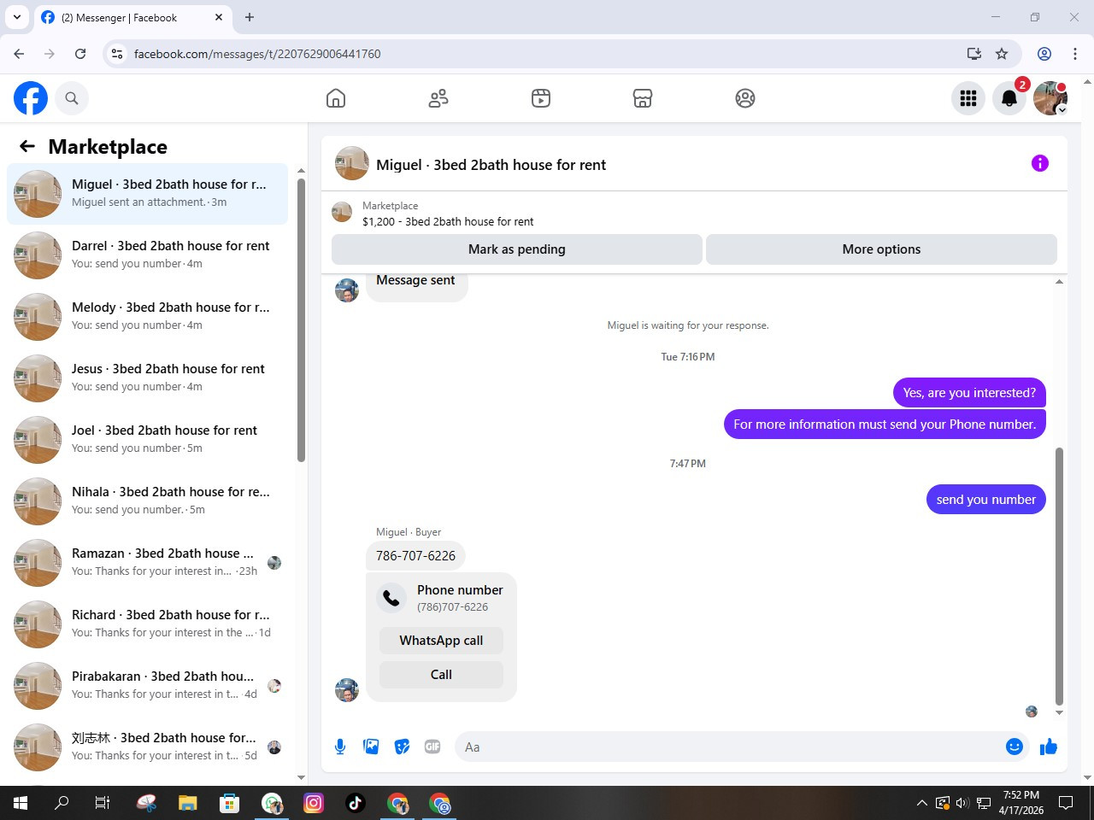1094x820 pixels.
Task: Open the Facebook logo home link
Action: click(31, 98)
